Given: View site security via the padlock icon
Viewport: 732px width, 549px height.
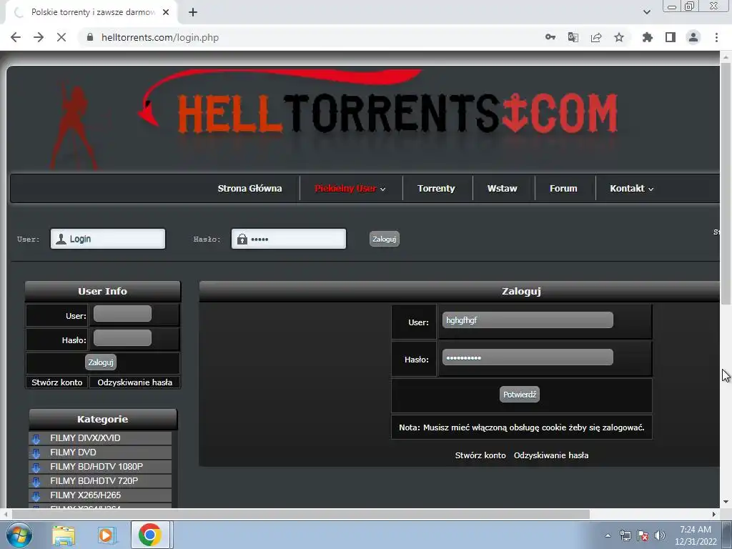Looking at the screenshot, I should tap(90, 37).
